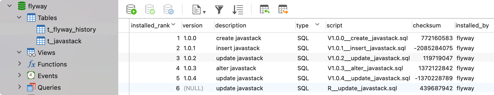Click the filter funnel icon
The height and width of the screenshot is (95, 494).
click(x=219, y=10)
